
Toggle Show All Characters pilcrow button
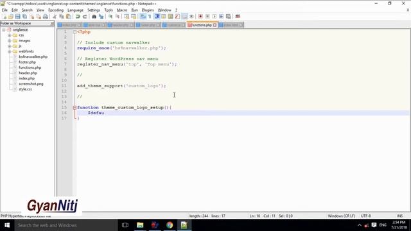pos(150,17)
